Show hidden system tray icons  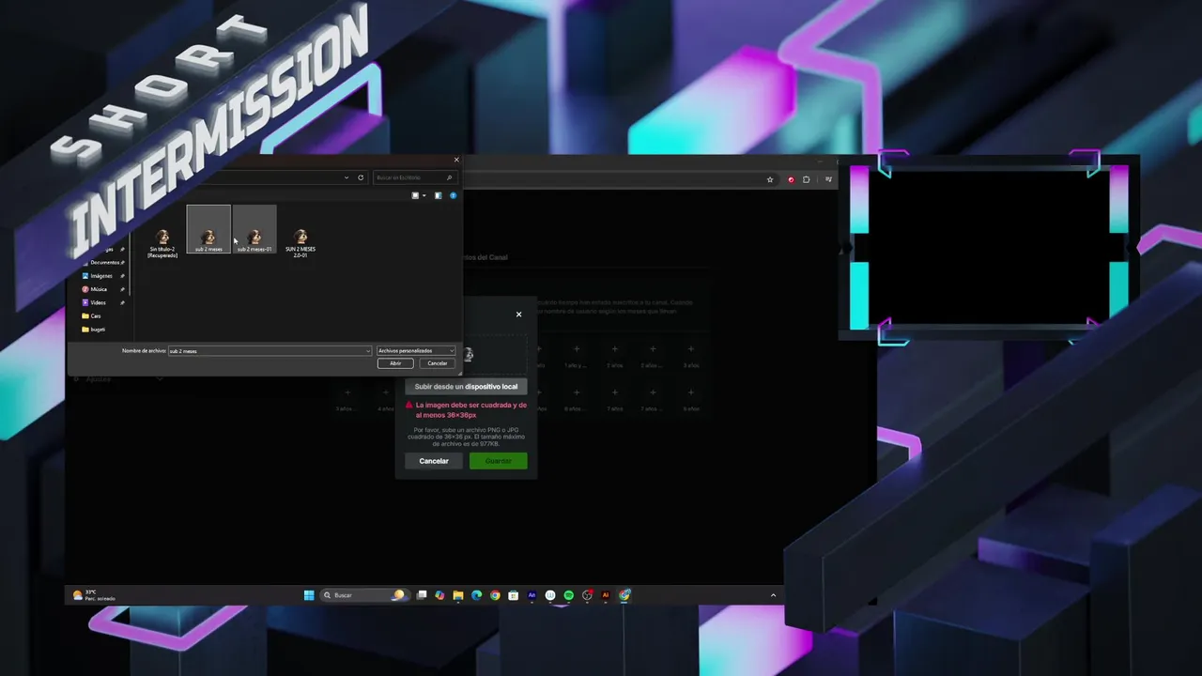(x=773, y=595)
